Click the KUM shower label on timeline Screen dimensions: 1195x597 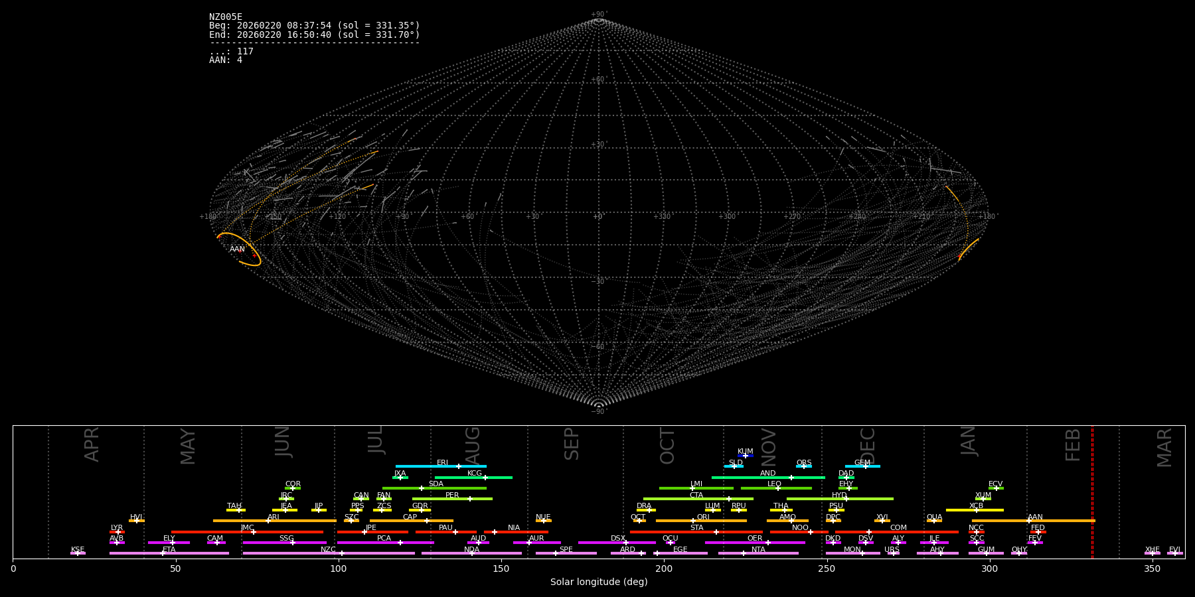(x=746, y=452)
